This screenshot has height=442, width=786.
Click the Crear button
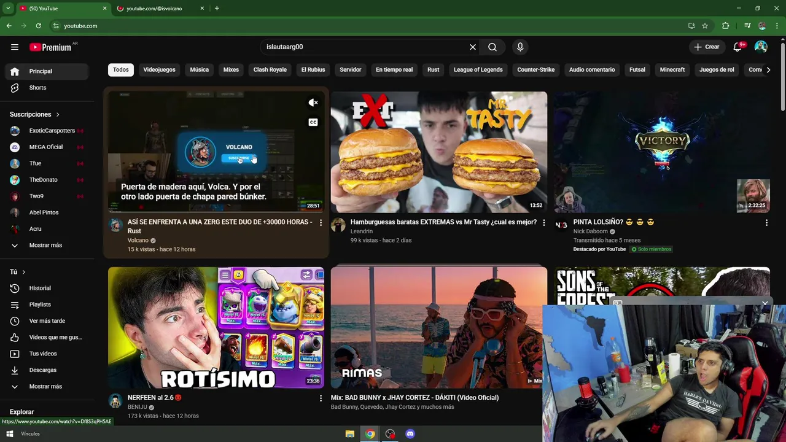click(x=706, y=47)
